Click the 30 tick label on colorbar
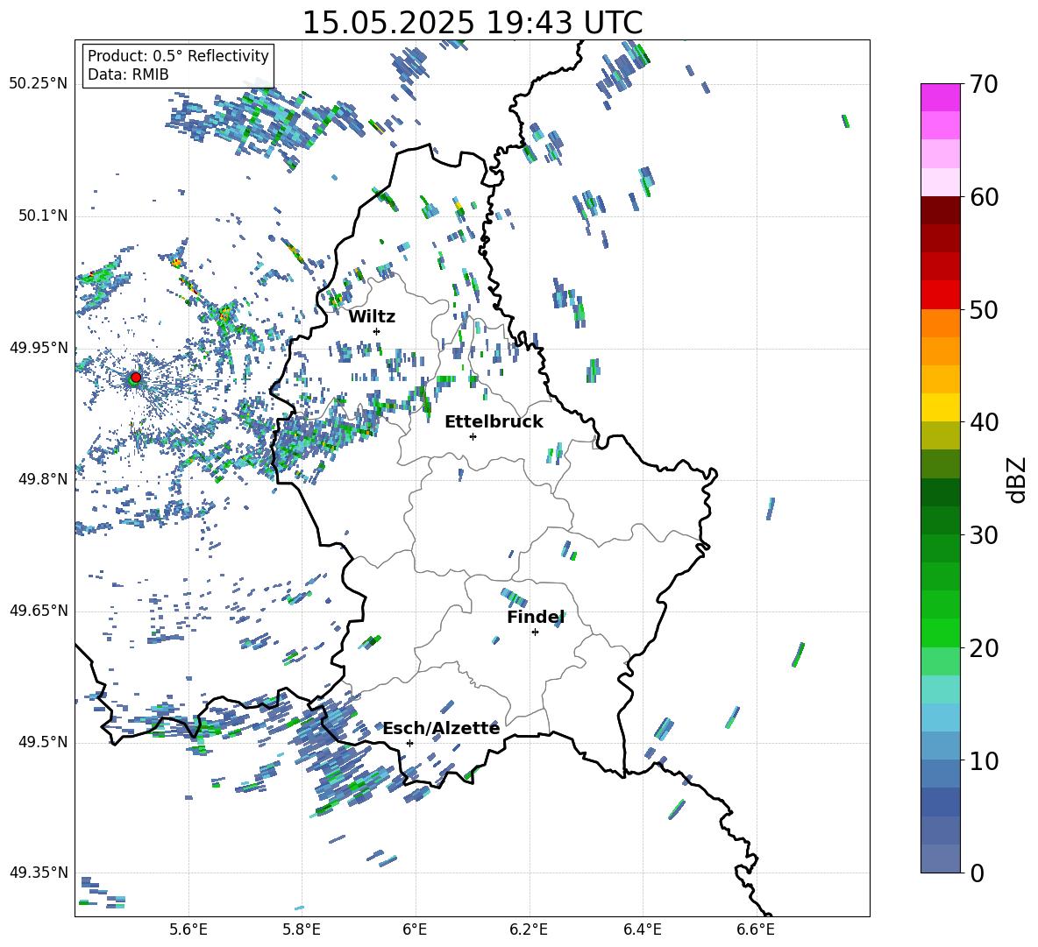Image resolution: width=1038 pixels, height=947 pixels. [983, 535]
